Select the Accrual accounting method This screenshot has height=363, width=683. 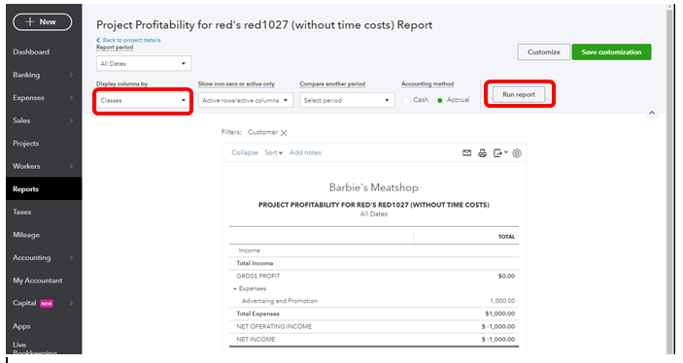coord(439,100)
